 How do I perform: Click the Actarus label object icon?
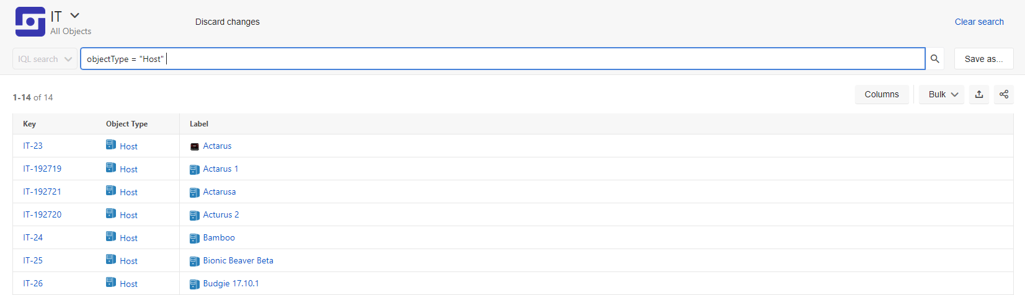tap(195, 146)
